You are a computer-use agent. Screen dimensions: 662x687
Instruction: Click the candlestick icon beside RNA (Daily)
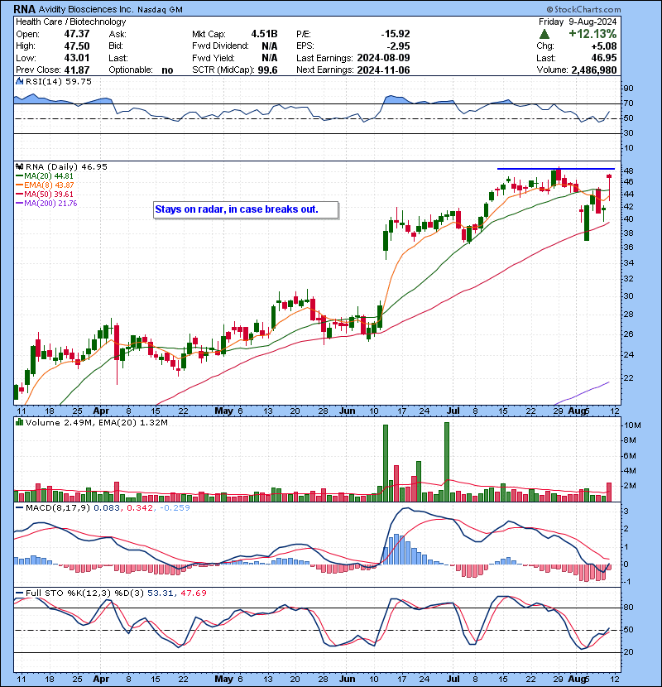19,166
